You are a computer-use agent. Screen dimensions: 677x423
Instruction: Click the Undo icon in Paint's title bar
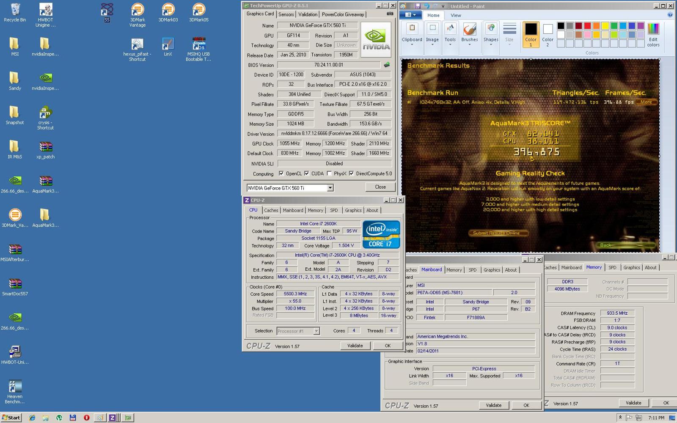(426, 6)
